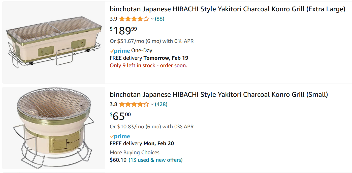Click the 3.8 rating number
The width and height of the screenshot is (352, 173).
(x=113, y=104)
